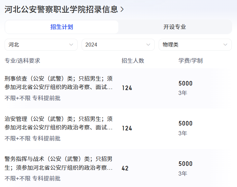Click 不限+不限 专科提前批 under 刑事侦查
This screenshot has height=187, width=237.
click(x=33, y=98)
